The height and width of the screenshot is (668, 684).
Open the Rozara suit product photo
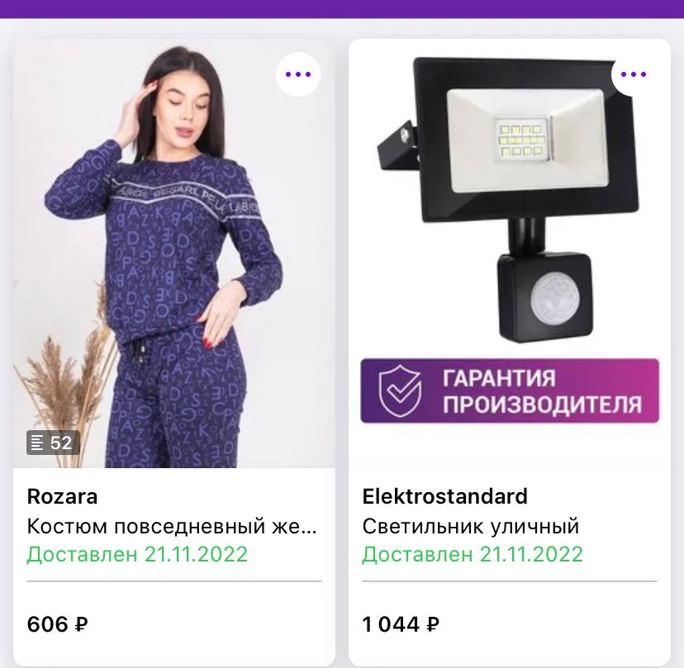(x=174, y=253)
